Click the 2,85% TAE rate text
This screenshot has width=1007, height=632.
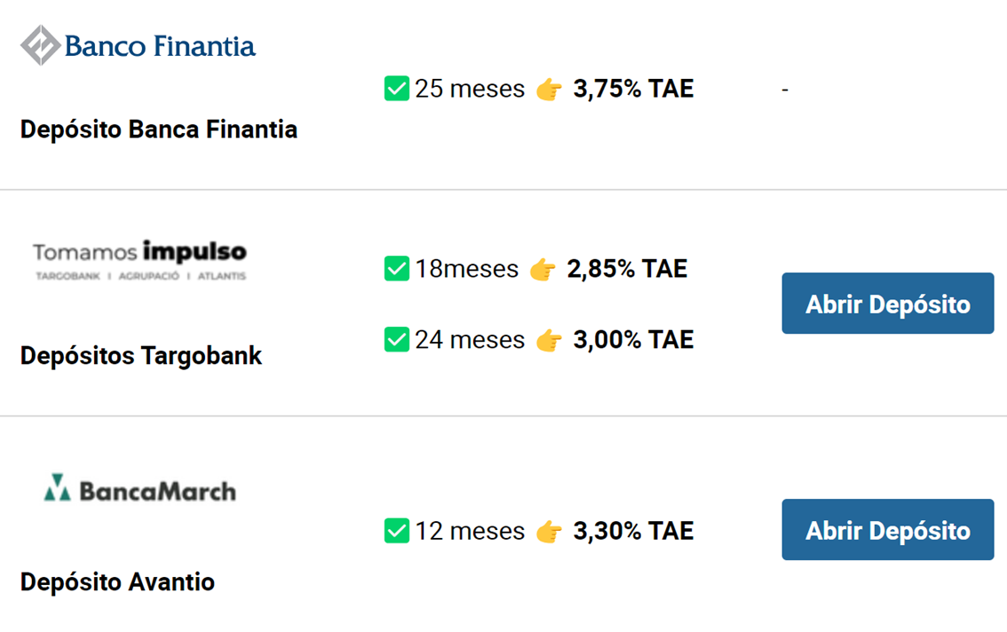627,268
